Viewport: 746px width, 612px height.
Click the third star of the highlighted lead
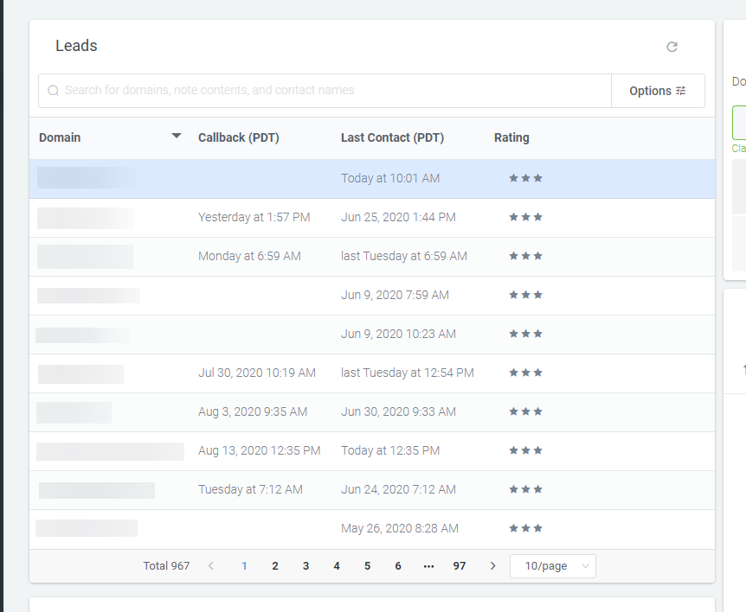[538, 177]
